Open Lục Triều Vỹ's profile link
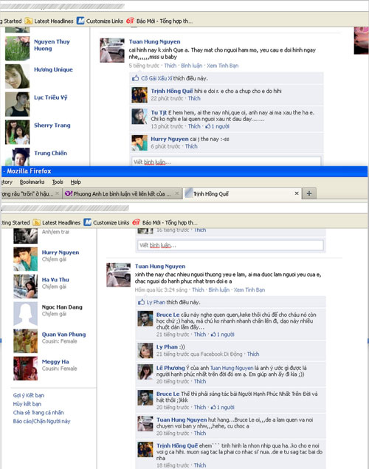369x469 pixels. click(x=50, y=97)
